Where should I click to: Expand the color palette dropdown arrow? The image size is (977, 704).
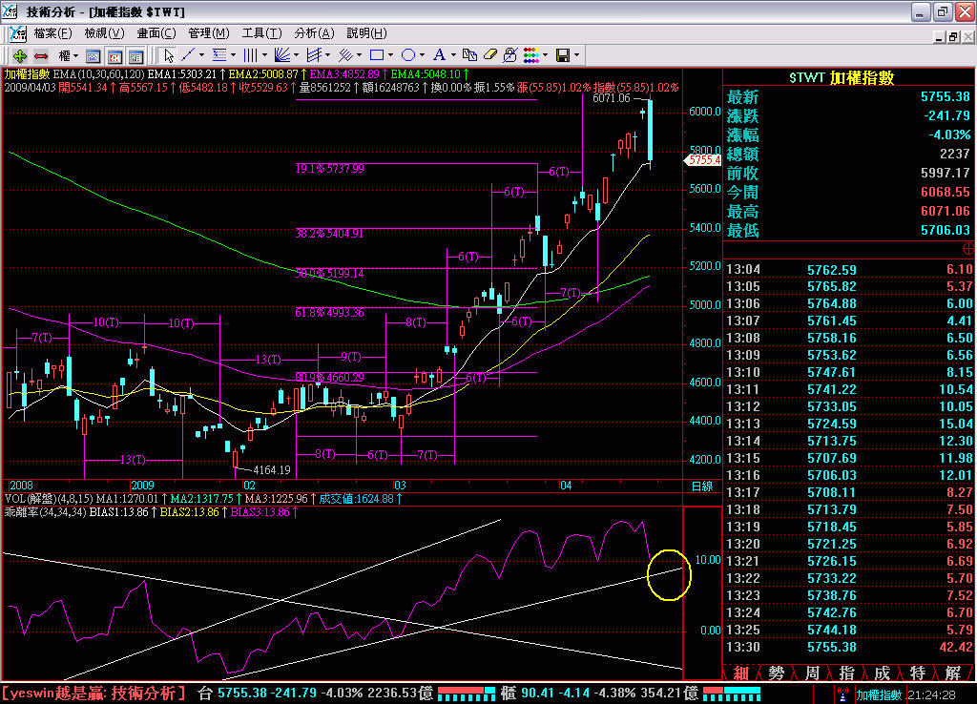[545, 55]
